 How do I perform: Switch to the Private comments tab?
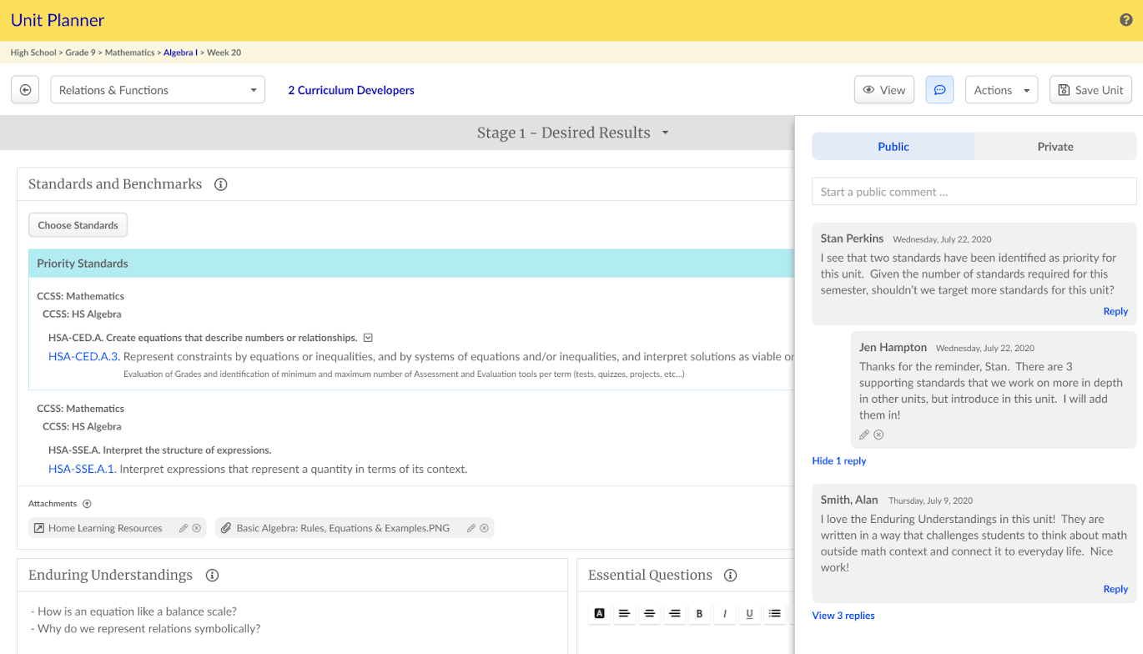1055,147
